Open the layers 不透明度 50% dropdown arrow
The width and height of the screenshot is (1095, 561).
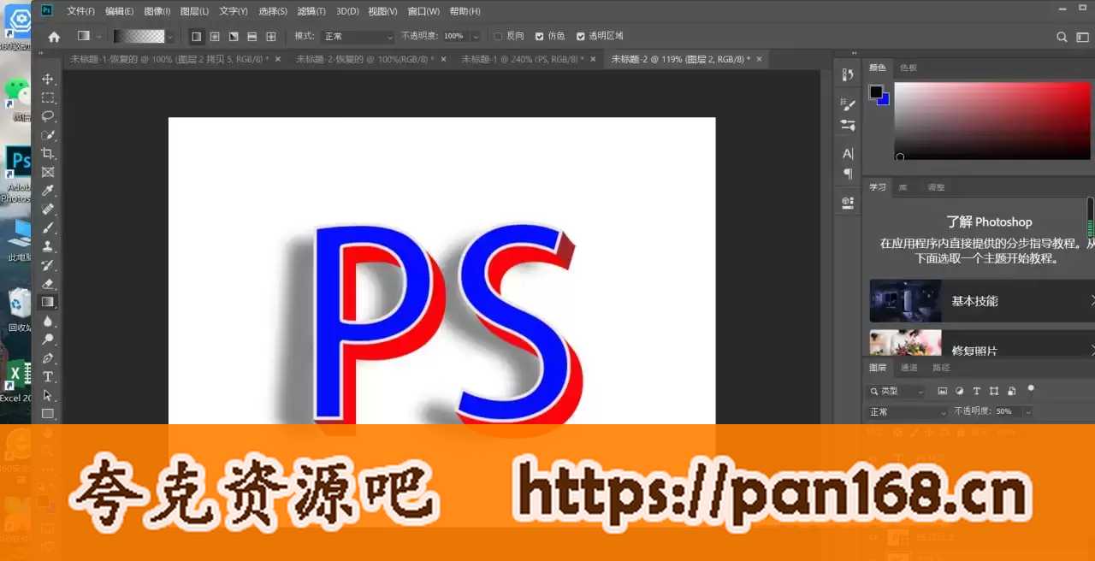pyautogui.click(x=1027, y=411)
